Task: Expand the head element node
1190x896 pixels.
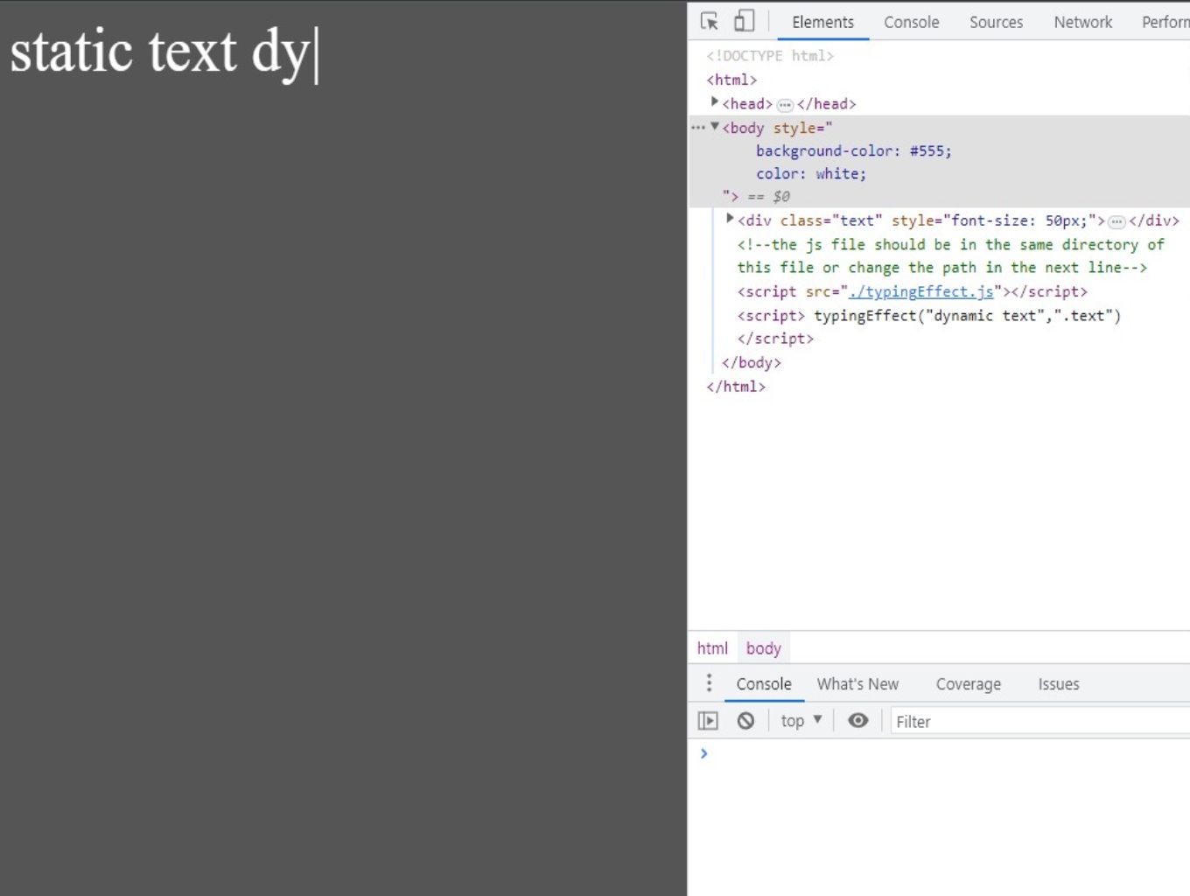Action: pyautogui.click(x=715, y=102)
